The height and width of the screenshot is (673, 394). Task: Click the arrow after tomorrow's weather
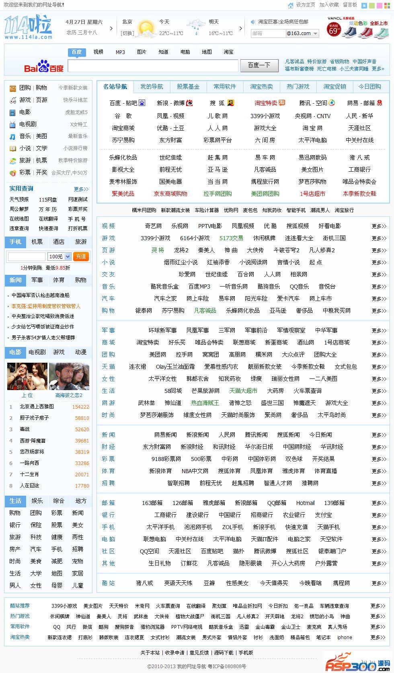coord(241,29)
